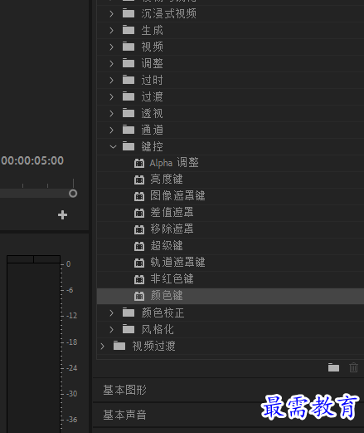The width and height of the screenshot is (364, 433).
Task: Select the 非红色键 effect icon
Action: coord(139,279)
